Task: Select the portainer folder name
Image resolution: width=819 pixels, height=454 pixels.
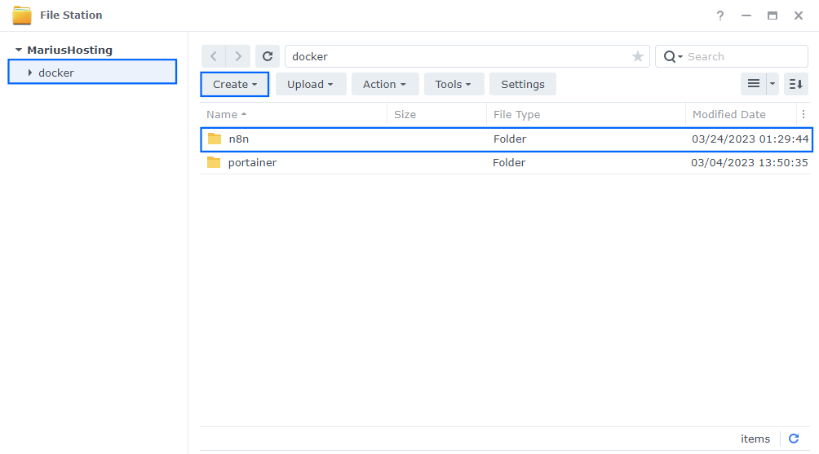Action: pos(252,163)
